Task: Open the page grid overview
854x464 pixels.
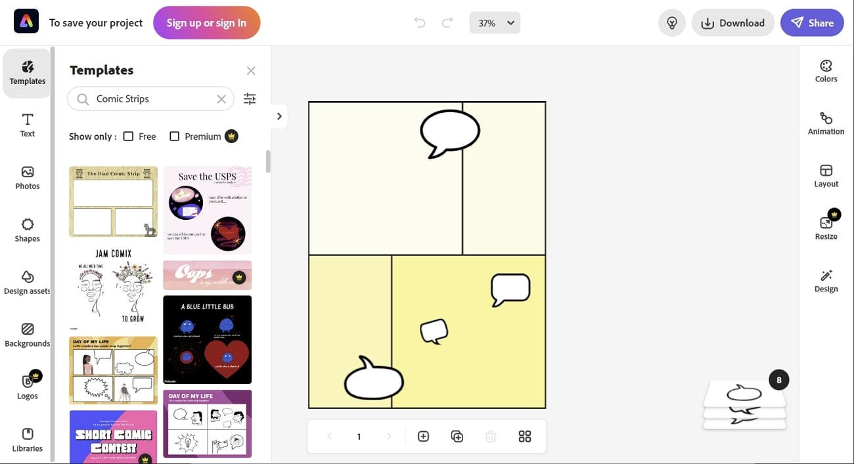Action: 524,436
